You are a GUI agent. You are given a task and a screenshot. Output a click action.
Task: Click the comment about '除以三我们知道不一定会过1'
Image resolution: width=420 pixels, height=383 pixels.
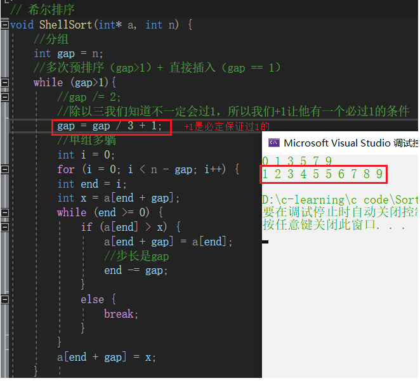233,112
